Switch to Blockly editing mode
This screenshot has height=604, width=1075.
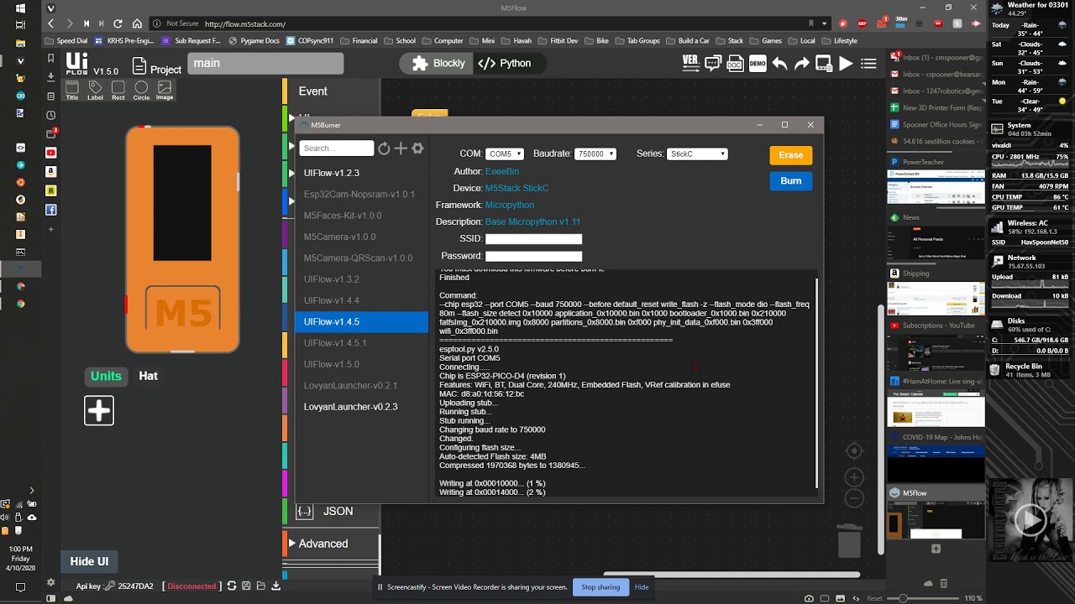438,63
